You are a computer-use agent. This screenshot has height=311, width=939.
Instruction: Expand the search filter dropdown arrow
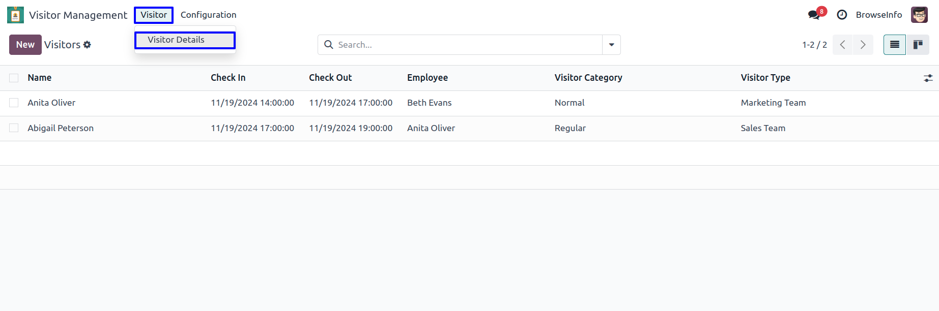[611, 45]
